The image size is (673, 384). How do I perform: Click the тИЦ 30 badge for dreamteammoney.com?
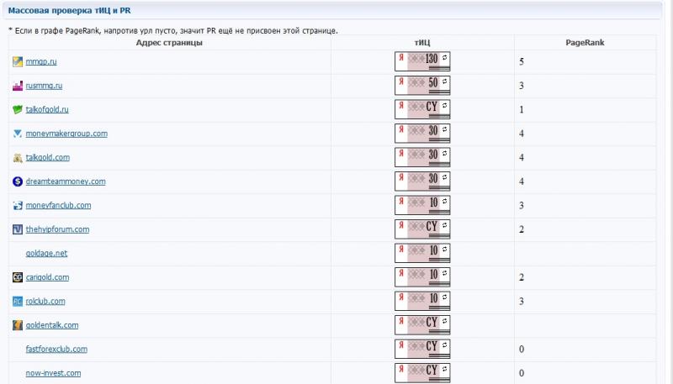click(422, 181)
